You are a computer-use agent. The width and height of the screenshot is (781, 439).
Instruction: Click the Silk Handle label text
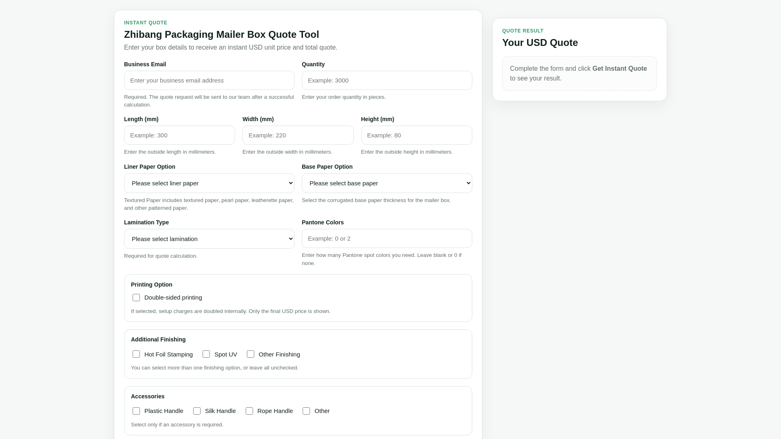pos(220,411)
